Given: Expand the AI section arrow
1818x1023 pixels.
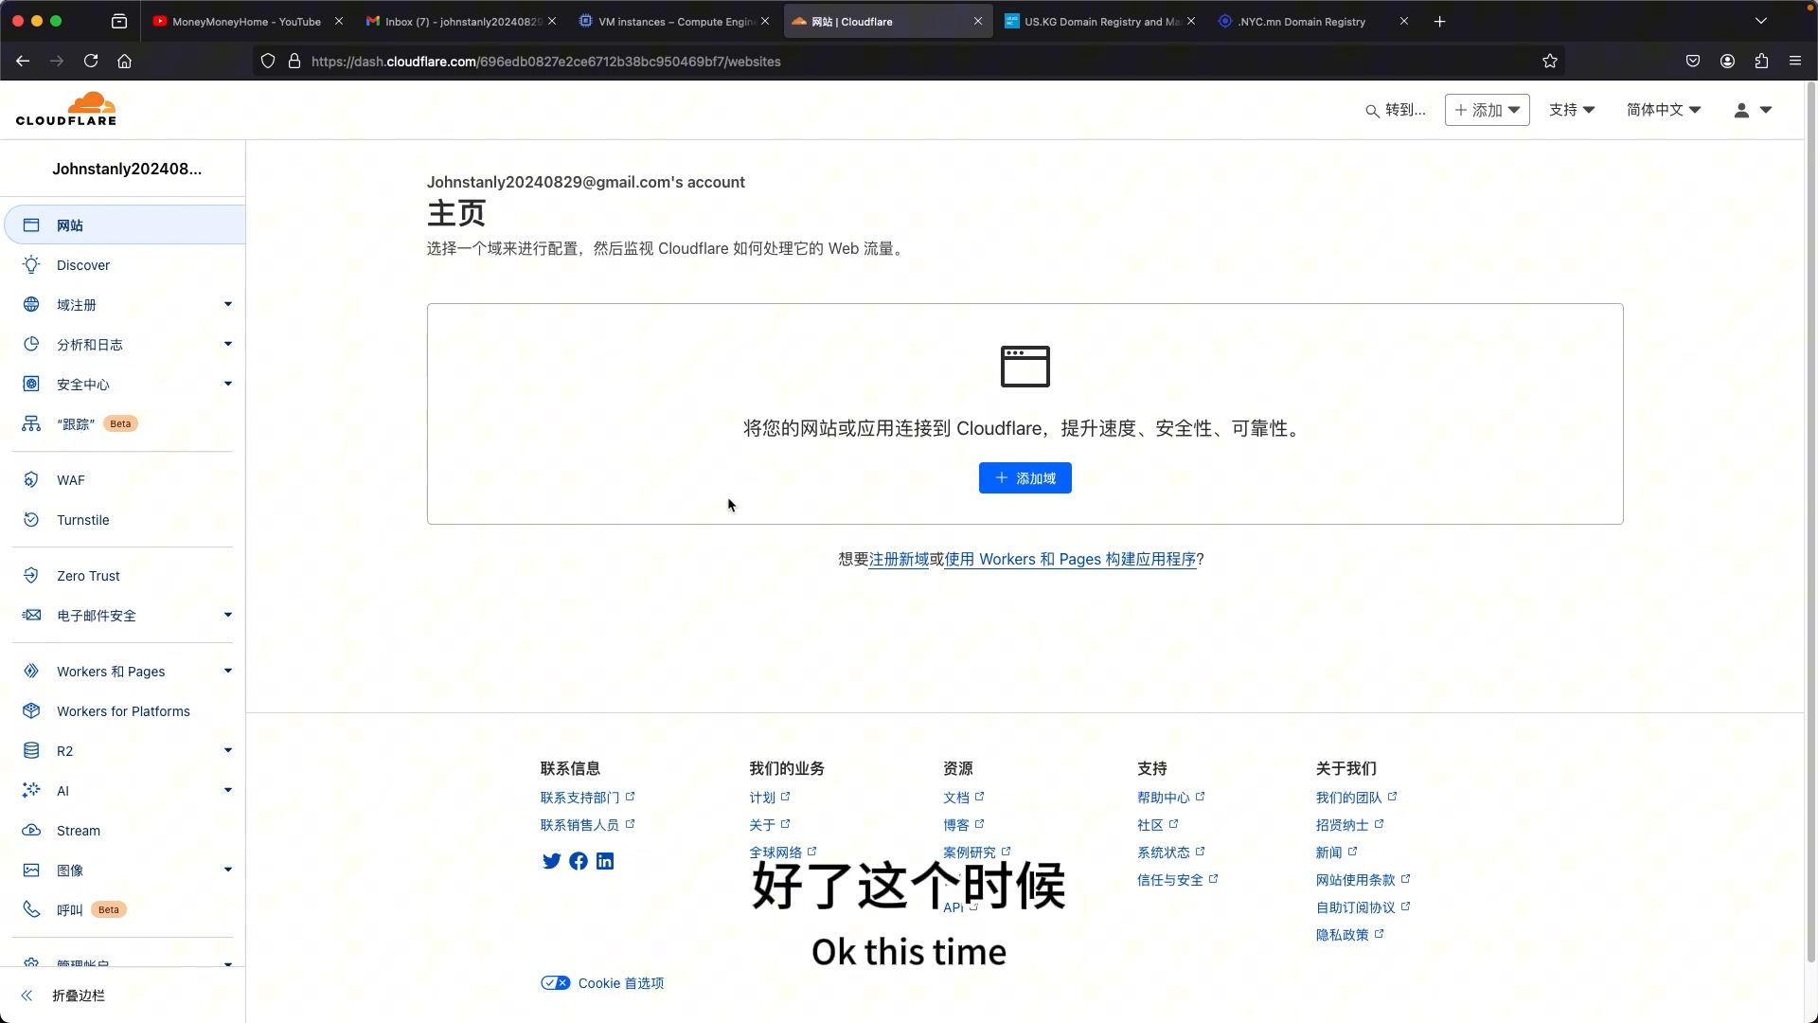Looking at the screenshot, I should pyautogui.click(x=228, y=790).
